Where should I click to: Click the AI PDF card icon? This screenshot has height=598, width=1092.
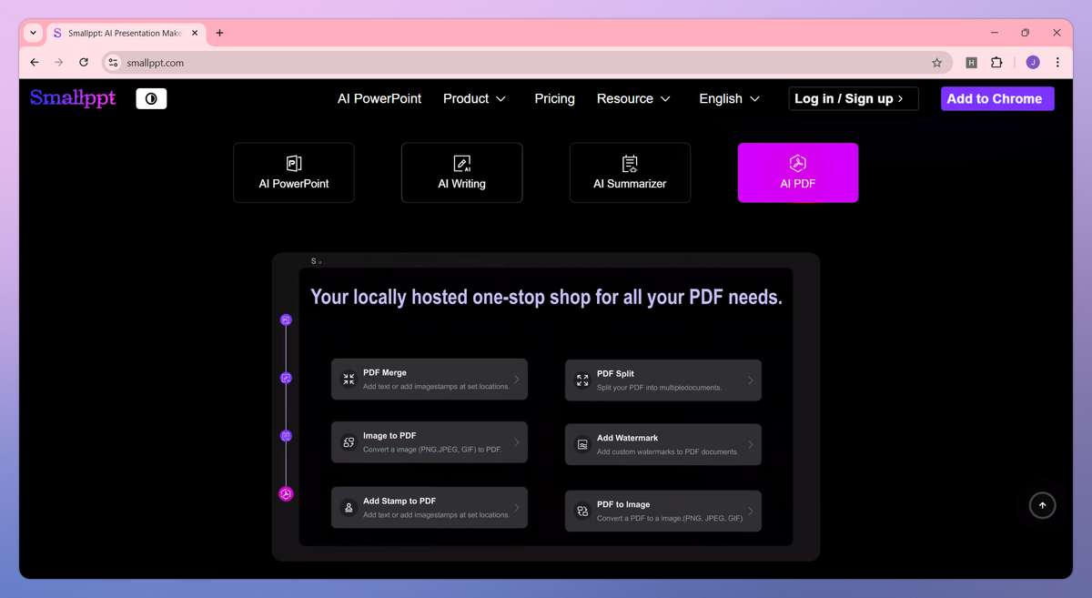coord(798,163)
